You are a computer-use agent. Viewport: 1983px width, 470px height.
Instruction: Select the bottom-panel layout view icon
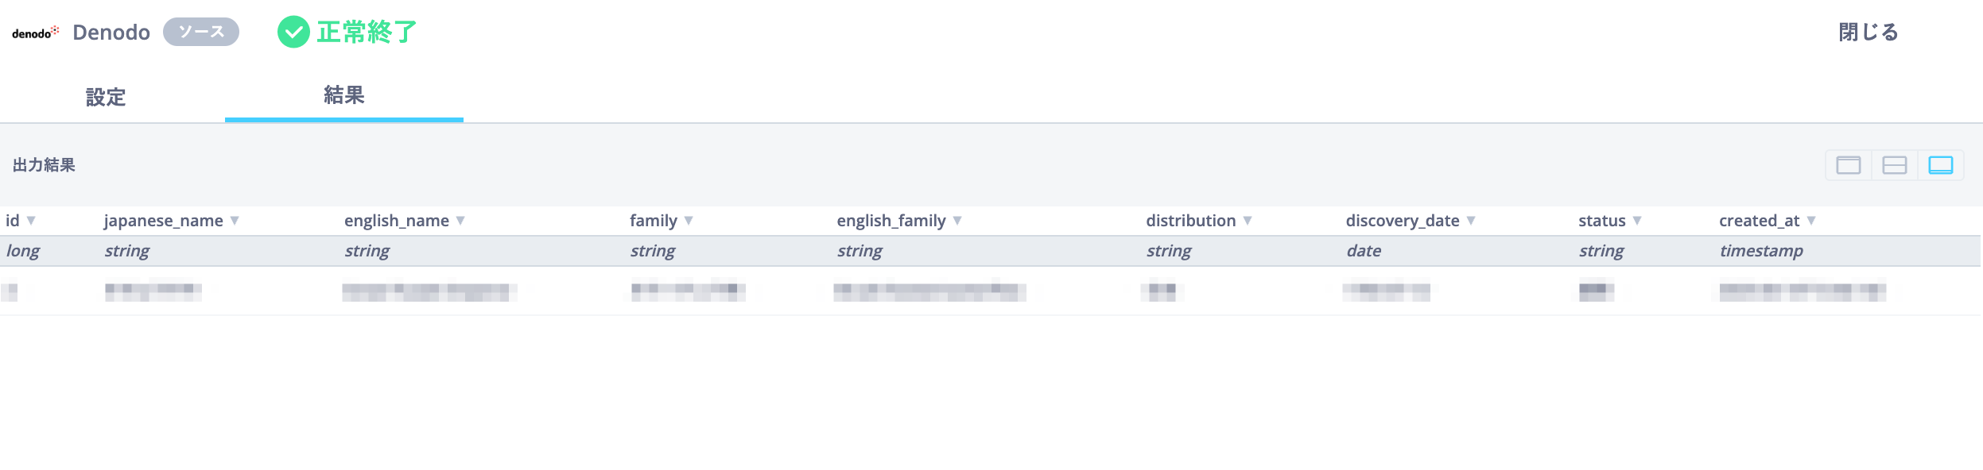1940,165
